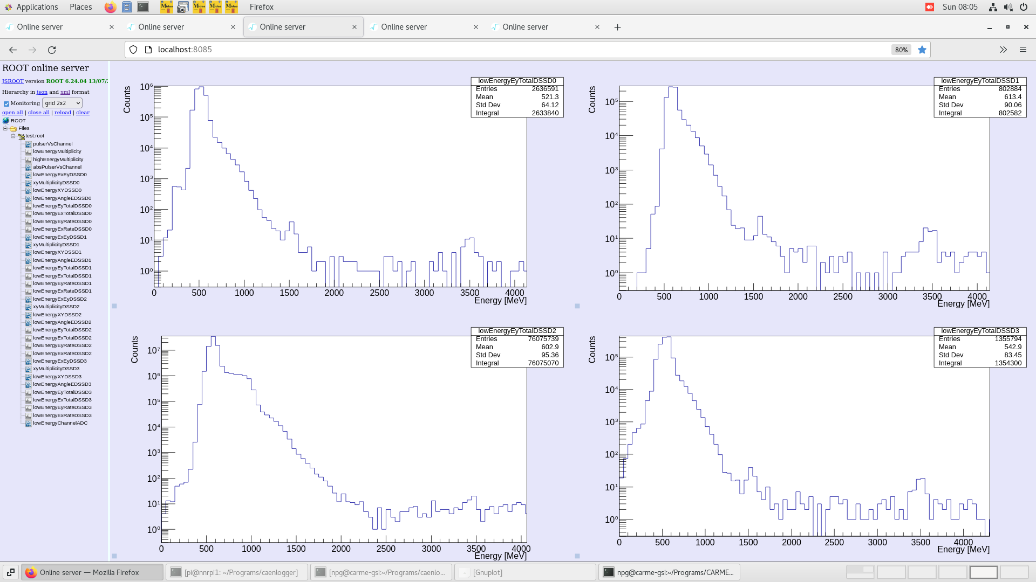This screenshot has height=582, width=1036.
Task: Click the ROOT globe icon in tree
Action: 6,121
